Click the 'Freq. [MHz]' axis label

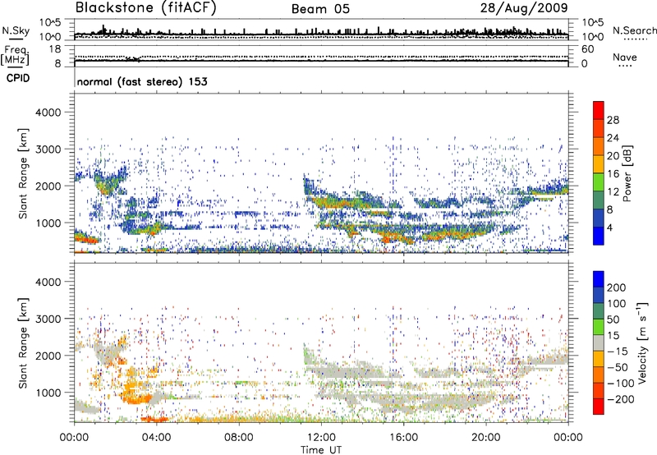click(x=16, y=56)
